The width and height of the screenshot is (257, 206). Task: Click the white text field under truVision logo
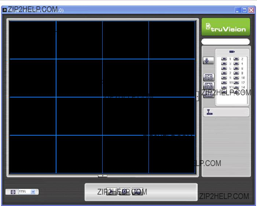click(225, 42)
